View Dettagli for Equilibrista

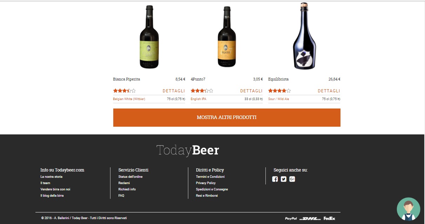(329, 91)
